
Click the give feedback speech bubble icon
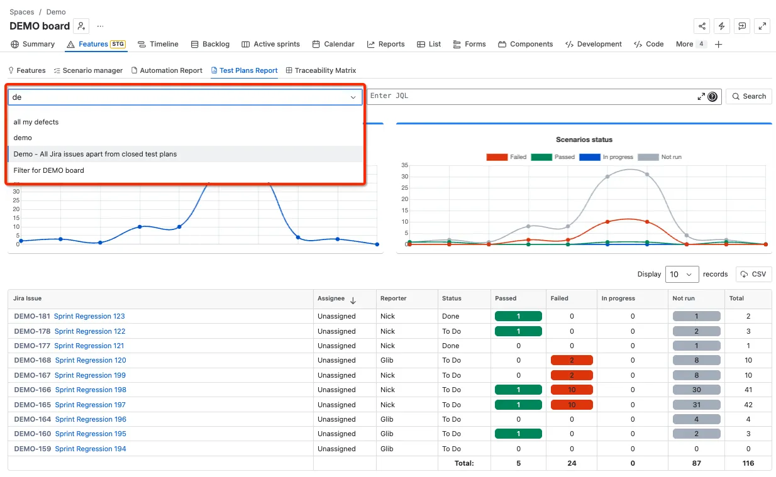(743, 26)
